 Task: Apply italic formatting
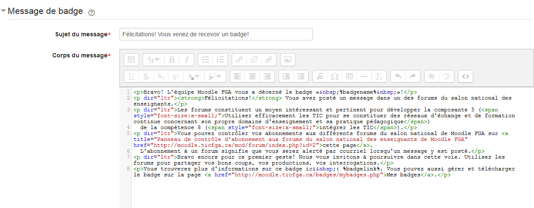click(187, 59)
